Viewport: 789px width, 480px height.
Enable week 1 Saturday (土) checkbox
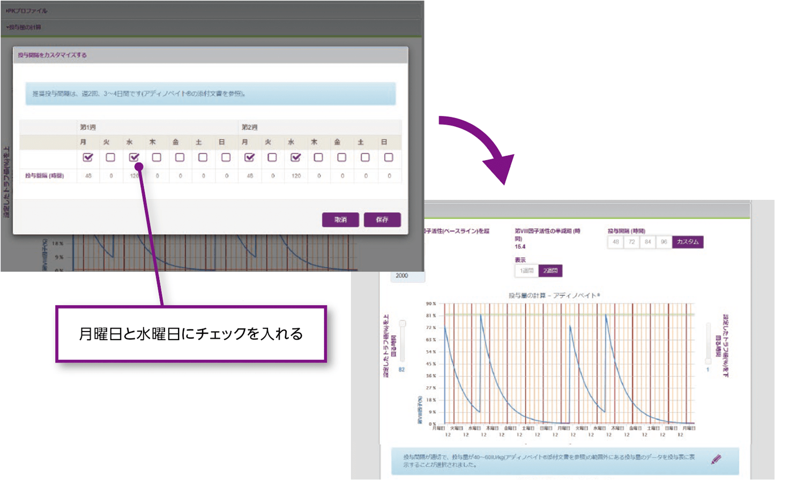click(x=203, y=157)
